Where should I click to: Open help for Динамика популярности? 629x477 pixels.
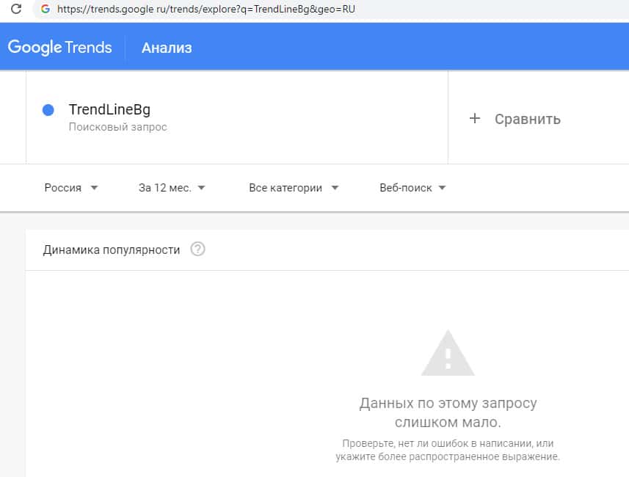[197, 250]
